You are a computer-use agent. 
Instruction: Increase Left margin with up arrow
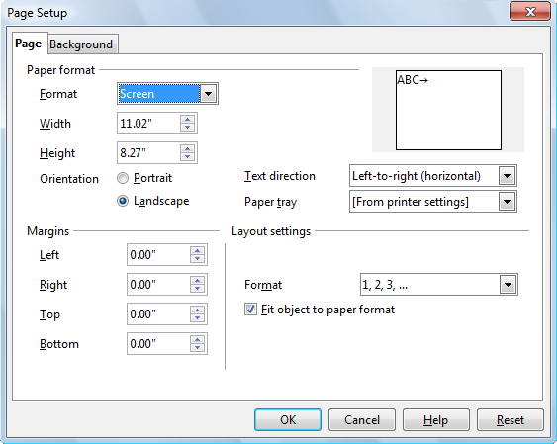(198, 250)
